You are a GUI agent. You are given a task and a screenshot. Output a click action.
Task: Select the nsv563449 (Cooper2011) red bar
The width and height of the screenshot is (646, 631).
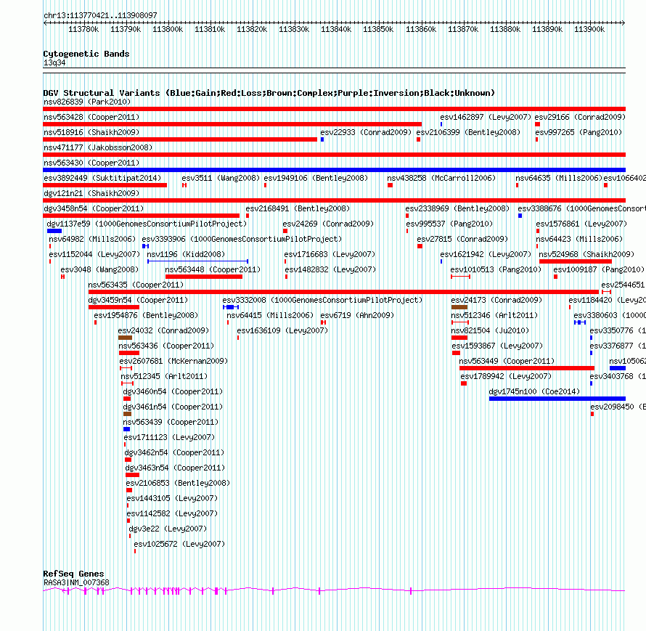point(527,368)
